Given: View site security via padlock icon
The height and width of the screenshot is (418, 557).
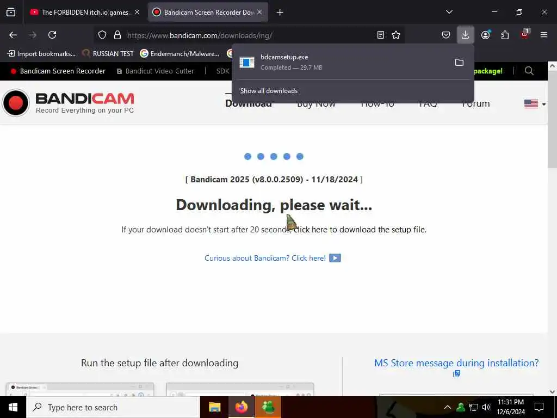Looking at the screenshot, I should [117, 35].
